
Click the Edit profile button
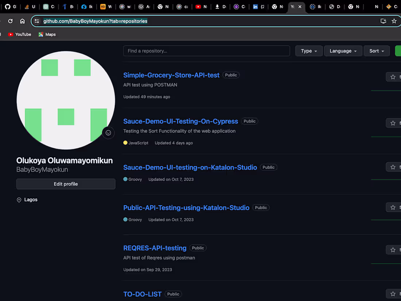point(66,184)
